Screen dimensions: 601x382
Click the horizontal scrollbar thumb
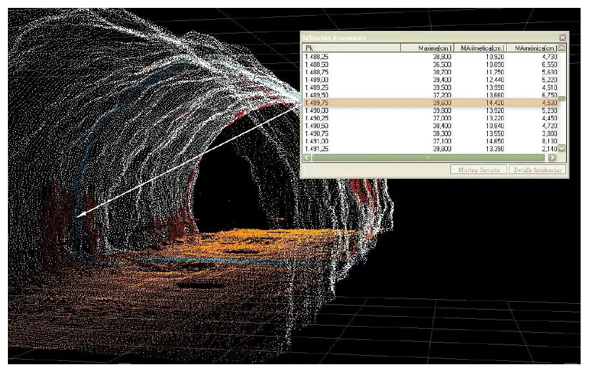pos(427,158)
